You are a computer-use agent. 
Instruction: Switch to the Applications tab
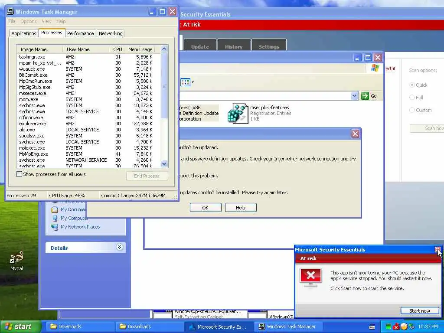[24, 33]
